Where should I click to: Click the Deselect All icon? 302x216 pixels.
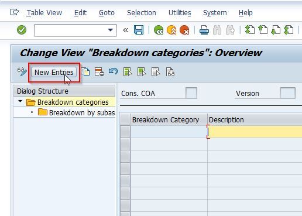pos(156,72)
